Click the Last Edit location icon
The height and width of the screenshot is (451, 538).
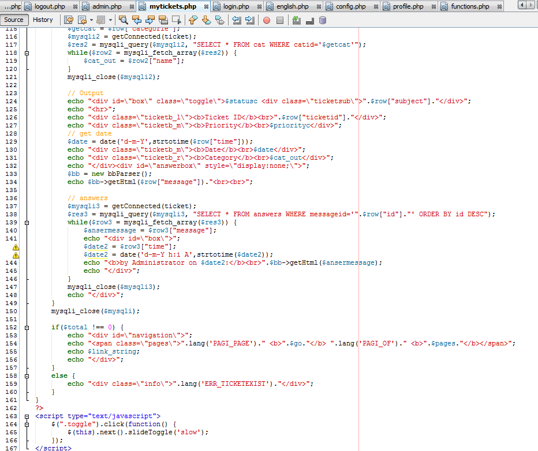[69, 20]
